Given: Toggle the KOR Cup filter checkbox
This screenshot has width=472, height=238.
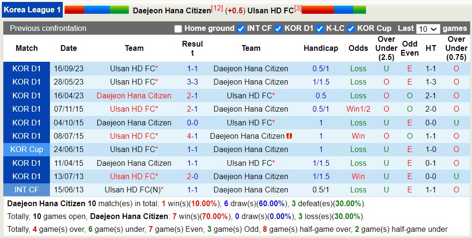Looking at the screenshot, I should [351, 29].
